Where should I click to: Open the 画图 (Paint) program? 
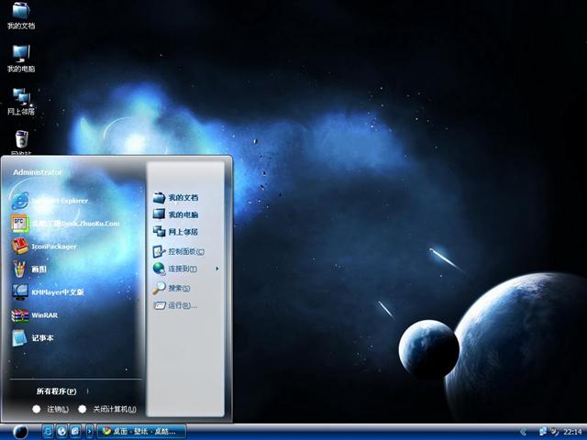pyautogui.click(x=37, y=269)
